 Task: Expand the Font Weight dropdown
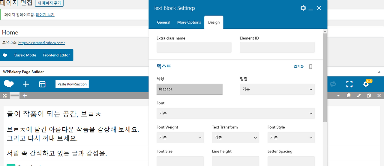click(x=180, y=138)
